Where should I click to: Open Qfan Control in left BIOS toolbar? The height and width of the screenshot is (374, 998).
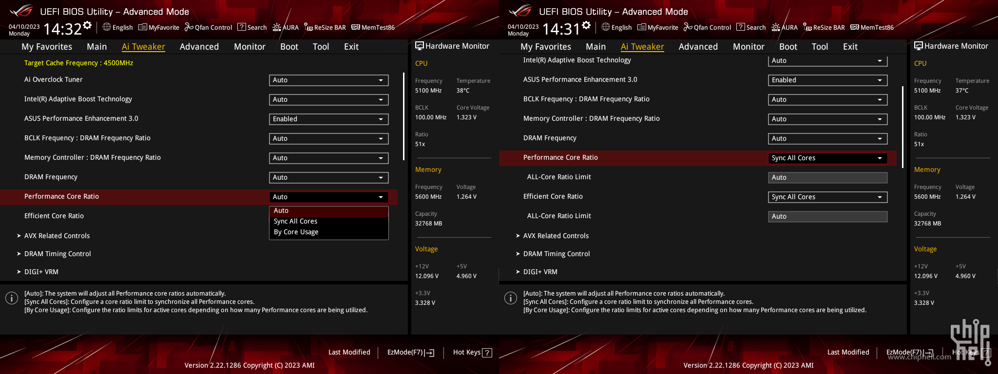[208, 27]
